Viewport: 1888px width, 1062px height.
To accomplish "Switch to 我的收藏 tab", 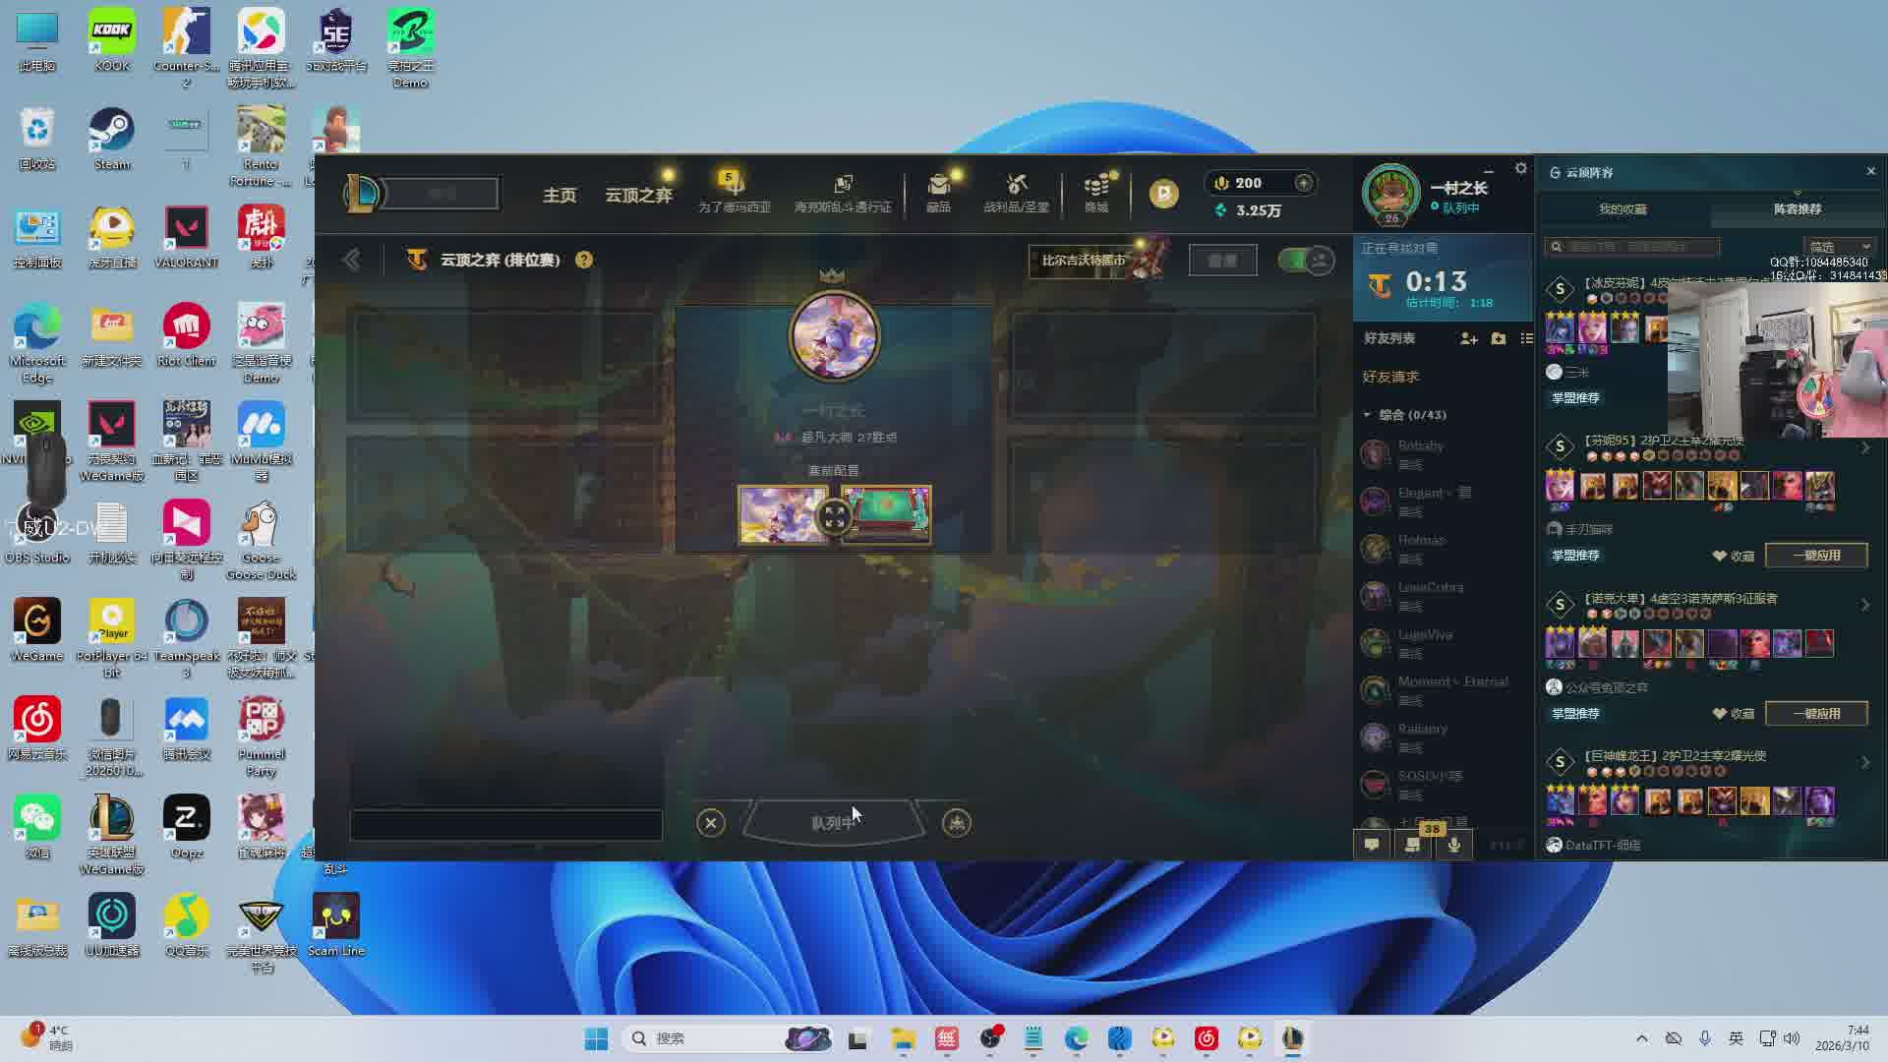I will tap(1622, 209).
